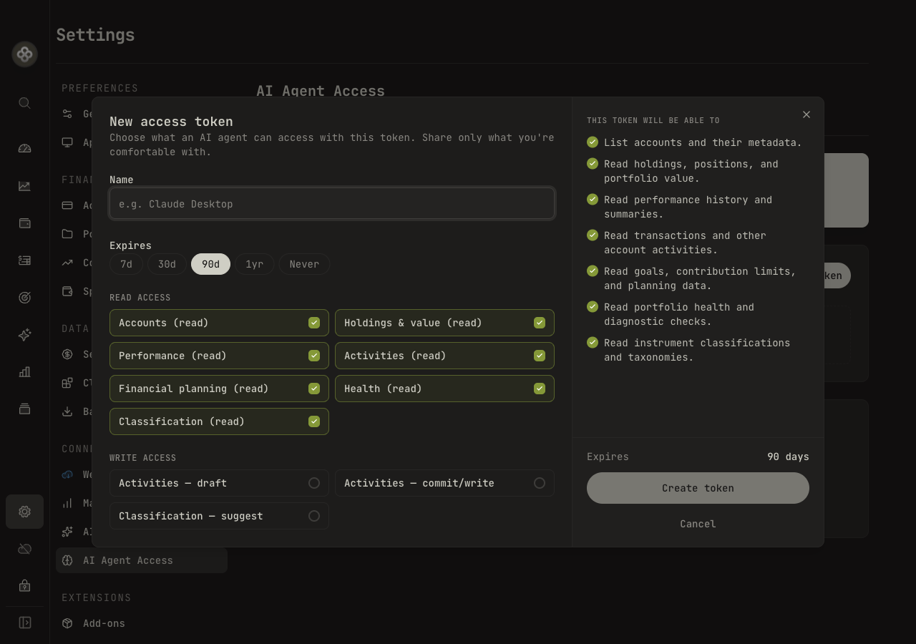Click 'List accounts and their metadata.' text

click(703, 142)
